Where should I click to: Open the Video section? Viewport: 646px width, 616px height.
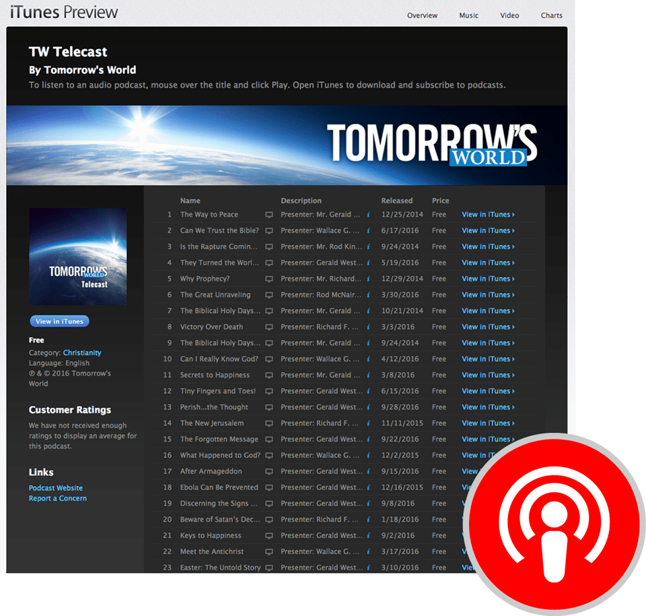509,15
